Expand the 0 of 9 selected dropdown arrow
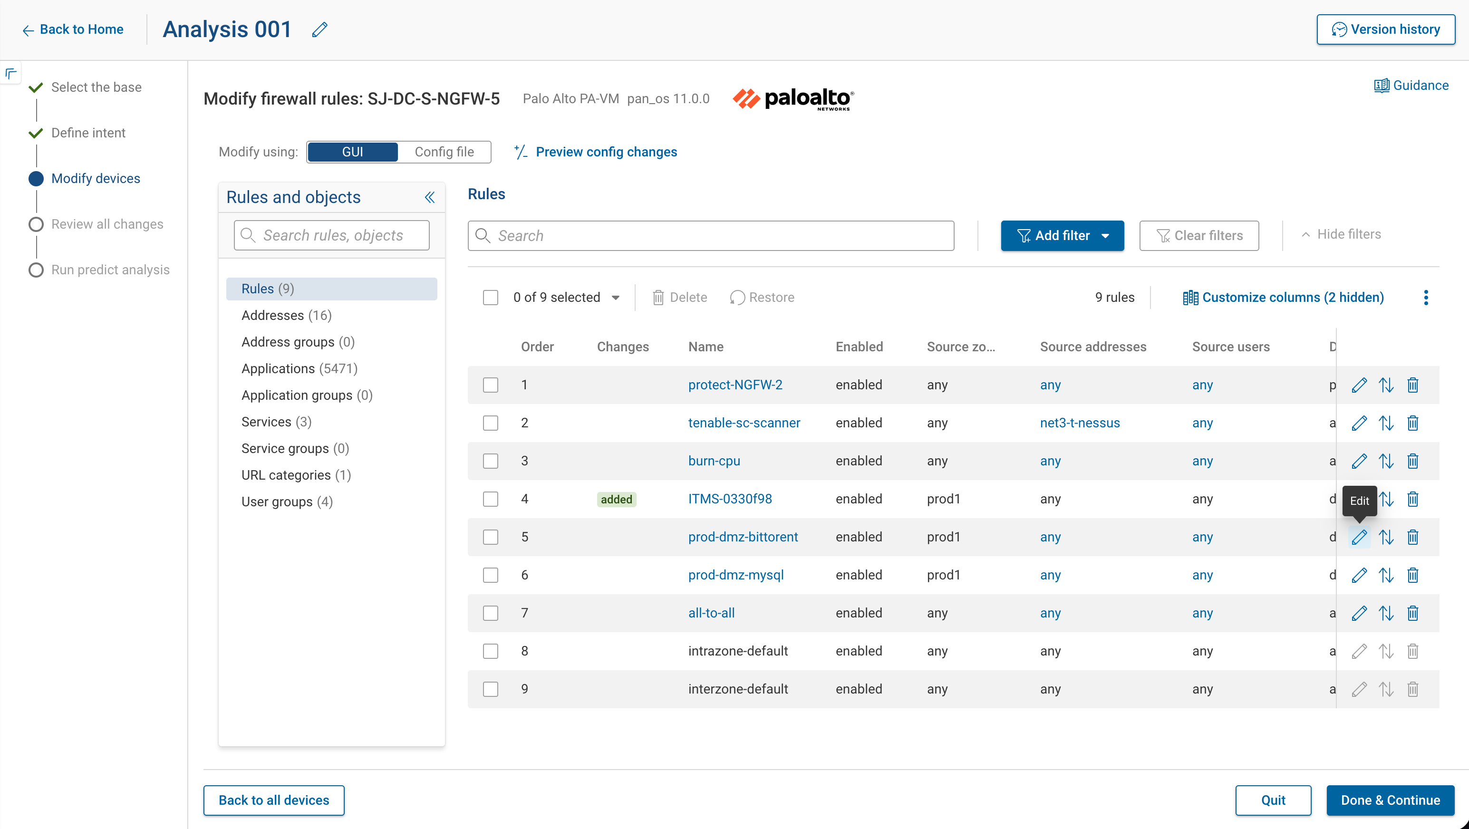 point(615,298)
